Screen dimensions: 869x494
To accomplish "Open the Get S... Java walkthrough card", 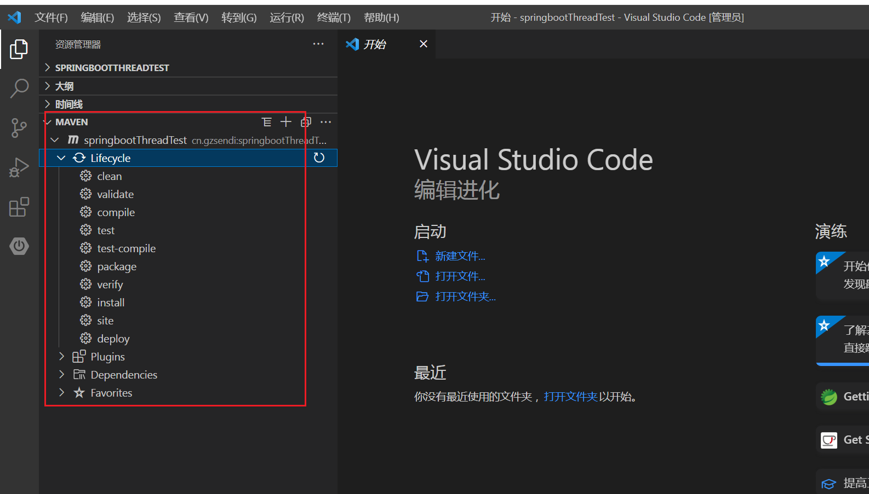I will 842,440.
